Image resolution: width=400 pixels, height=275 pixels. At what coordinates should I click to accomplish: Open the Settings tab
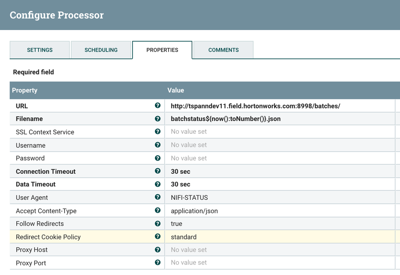40,50
